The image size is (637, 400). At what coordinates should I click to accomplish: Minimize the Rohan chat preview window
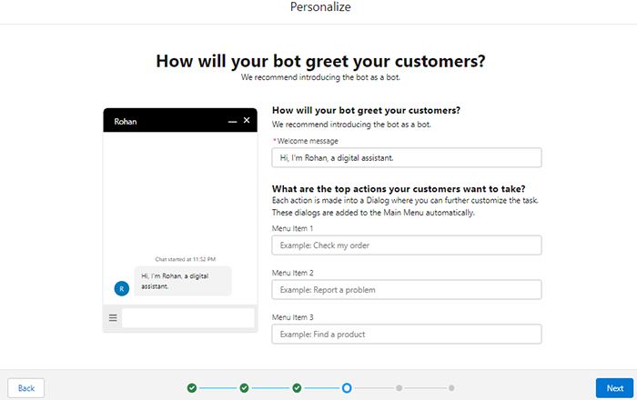pyautogui.click(x=233, y=121)
